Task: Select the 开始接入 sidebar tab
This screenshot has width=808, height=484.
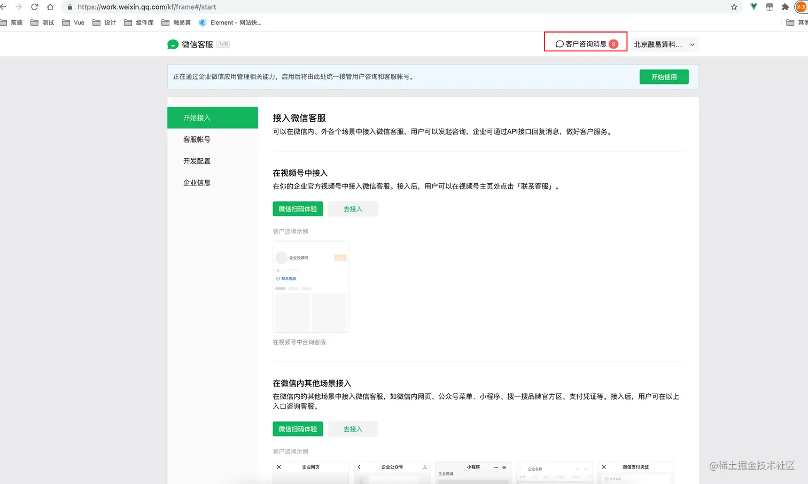Action: [213, 118]
